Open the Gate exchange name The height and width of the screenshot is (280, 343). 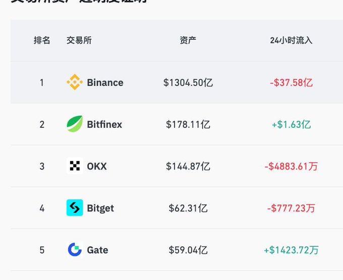pos(97,250)
